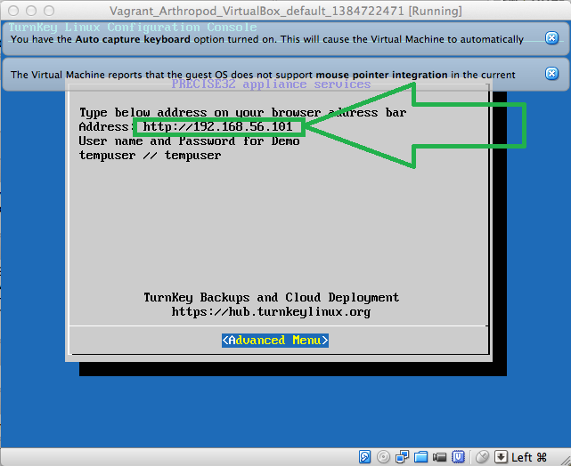Click the VirtualBox window title text
This screenshot has height=466, width=571.
[x=285, y=11]
